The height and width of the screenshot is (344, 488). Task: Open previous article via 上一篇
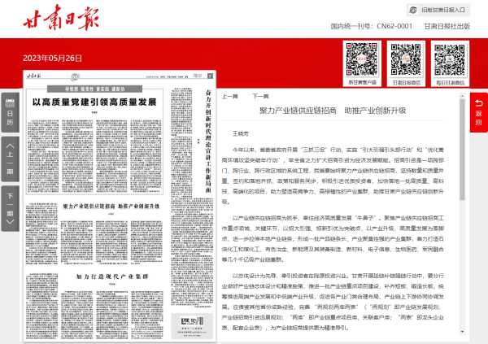point(229,97)
